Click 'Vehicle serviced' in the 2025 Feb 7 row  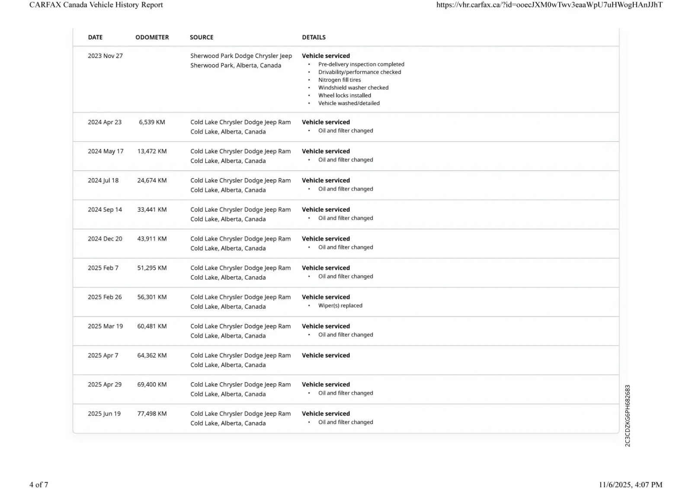[x=326, y=268]
